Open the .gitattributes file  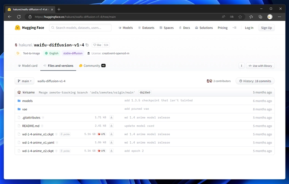(x=31, y=118)
